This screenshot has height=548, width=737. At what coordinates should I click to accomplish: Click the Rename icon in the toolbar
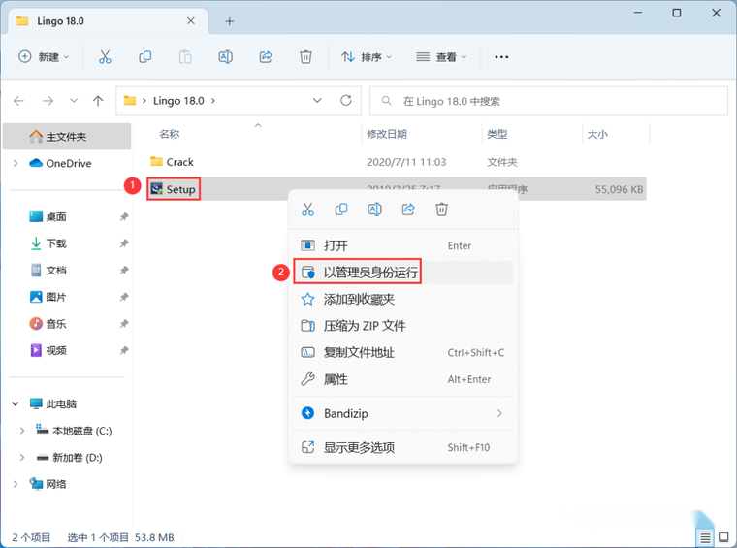(226, 57)
